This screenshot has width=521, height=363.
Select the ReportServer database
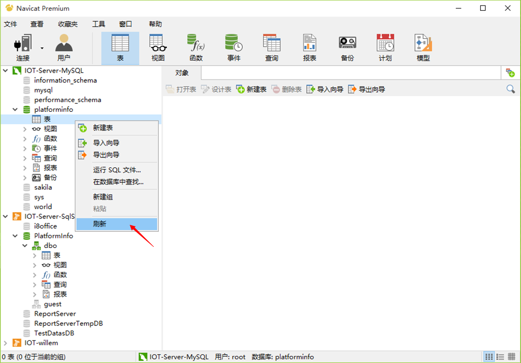pyautogui.click(x=55, y=314)
